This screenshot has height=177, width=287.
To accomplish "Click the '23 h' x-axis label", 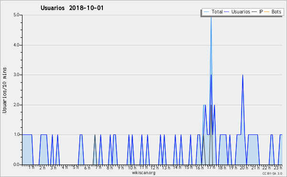I will pos(278,168).
